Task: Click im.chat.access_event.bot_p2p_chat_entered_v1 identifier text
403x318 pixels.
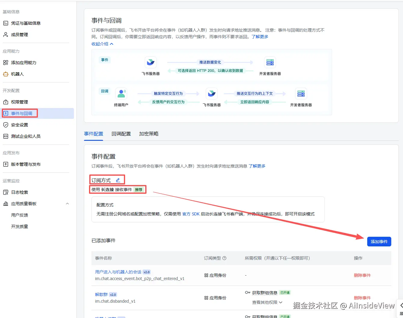Action: click(140, 279)
